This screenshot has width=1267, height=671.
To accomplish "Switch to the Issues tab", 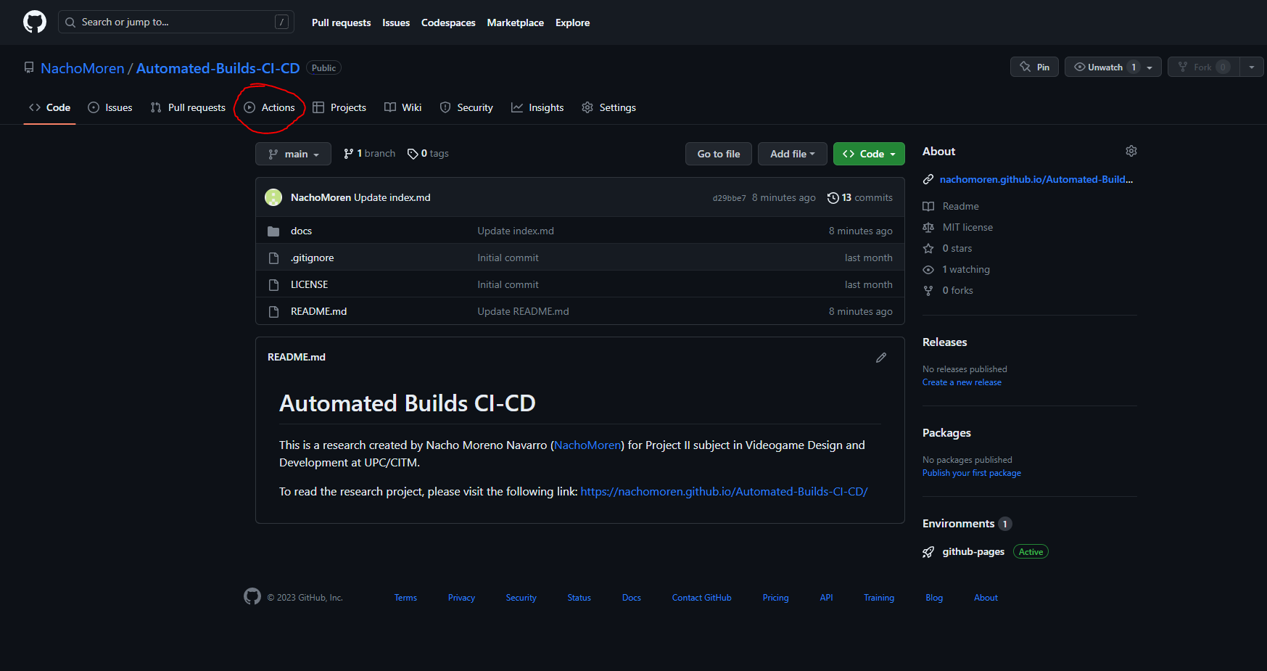I will (110, 107).
